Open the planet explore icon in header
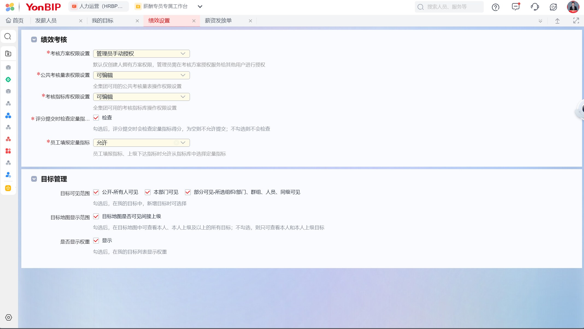Screen dimensions: 584x329 tap(553, 7)
